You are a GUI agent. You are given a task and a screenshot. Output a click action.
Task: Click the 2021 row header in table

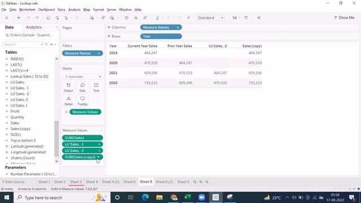coord(113,73)
